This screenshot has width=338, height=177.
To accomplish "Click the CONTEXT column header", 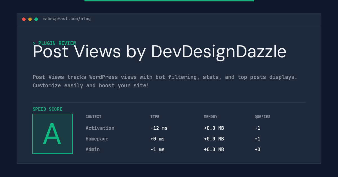I will pos(94,117).
